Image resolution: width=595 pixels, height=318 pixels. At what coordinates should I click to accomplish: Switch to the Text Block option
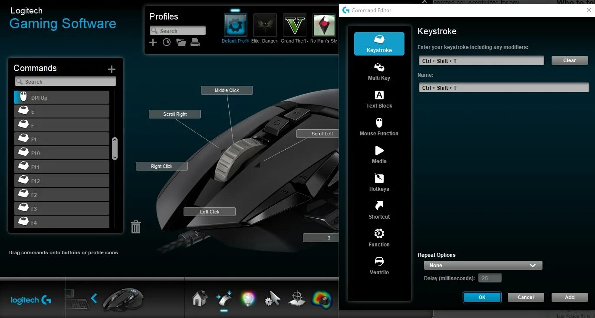pyautogui.click(x=379, y=99)
